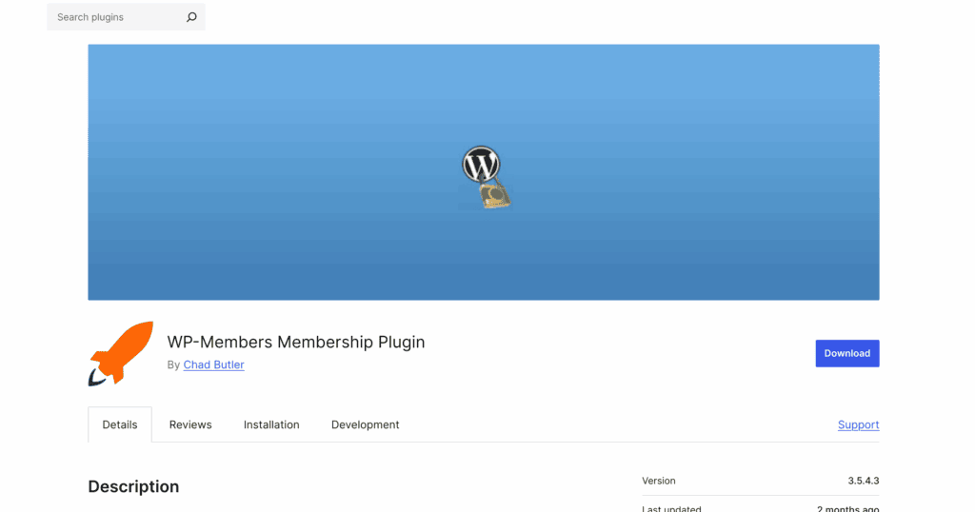Screen dimensions: 975x512
Task: Click the WP-Members Membership Plugin title
Action: (296, 343)
